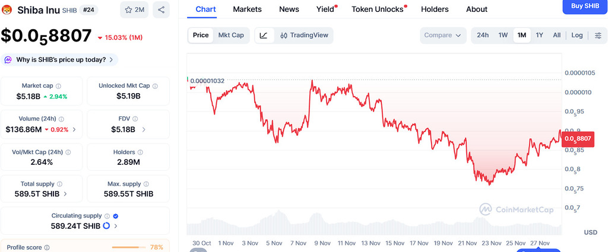Click the star watchlist icon
The width and height of the screenshot is (608, 252).
pos(129,9)
